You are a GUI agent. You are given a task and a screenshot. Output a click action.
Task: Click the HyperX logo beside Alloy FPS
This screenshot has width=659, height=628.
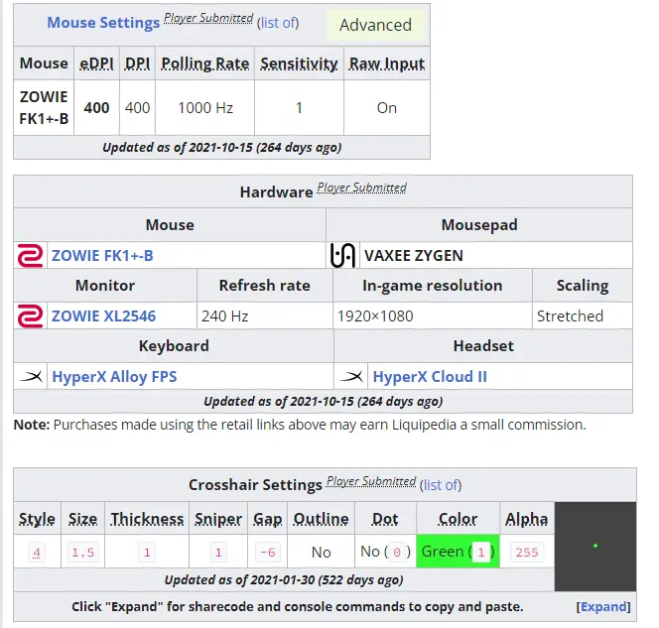(31, 376)
